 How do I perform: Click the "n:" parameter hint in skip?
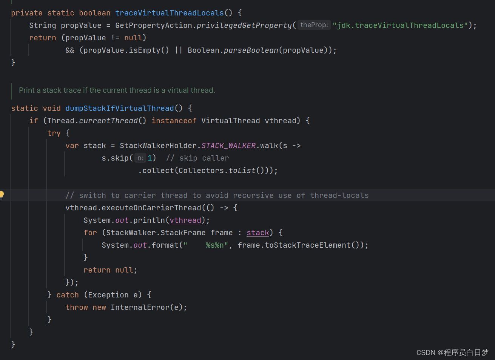point(140,158)
